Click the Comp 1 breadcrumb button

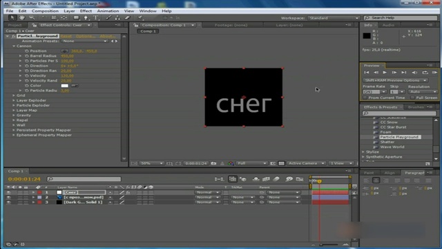(x=148, y=31)
